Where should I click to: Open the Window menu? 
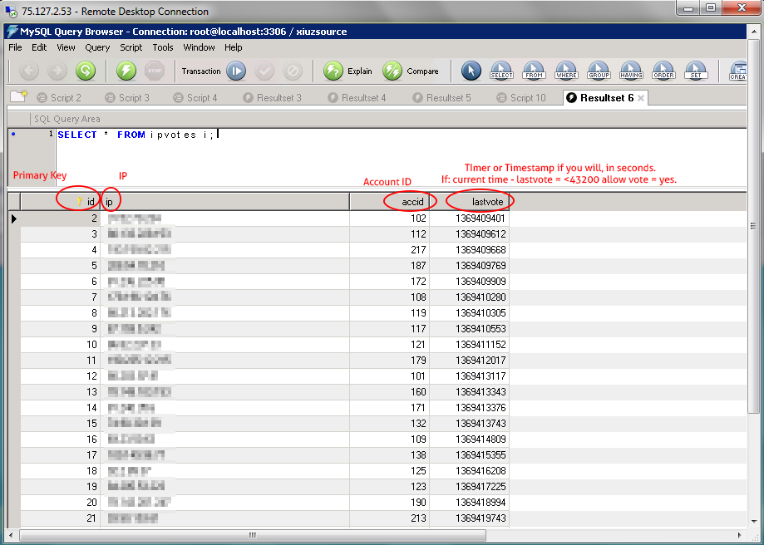[199, 47]
